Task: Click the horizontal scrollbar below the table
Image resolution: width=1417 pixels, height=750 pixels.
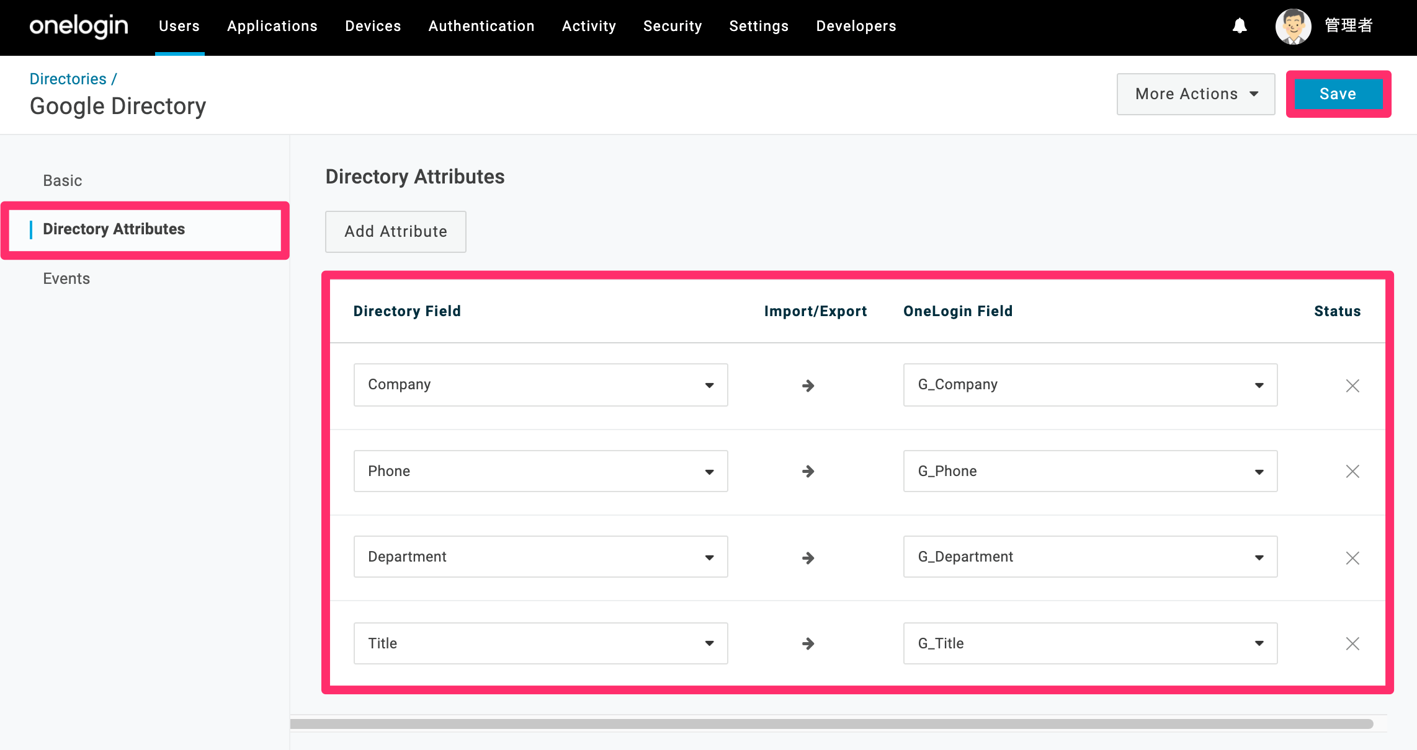Action: coord(831,724)
